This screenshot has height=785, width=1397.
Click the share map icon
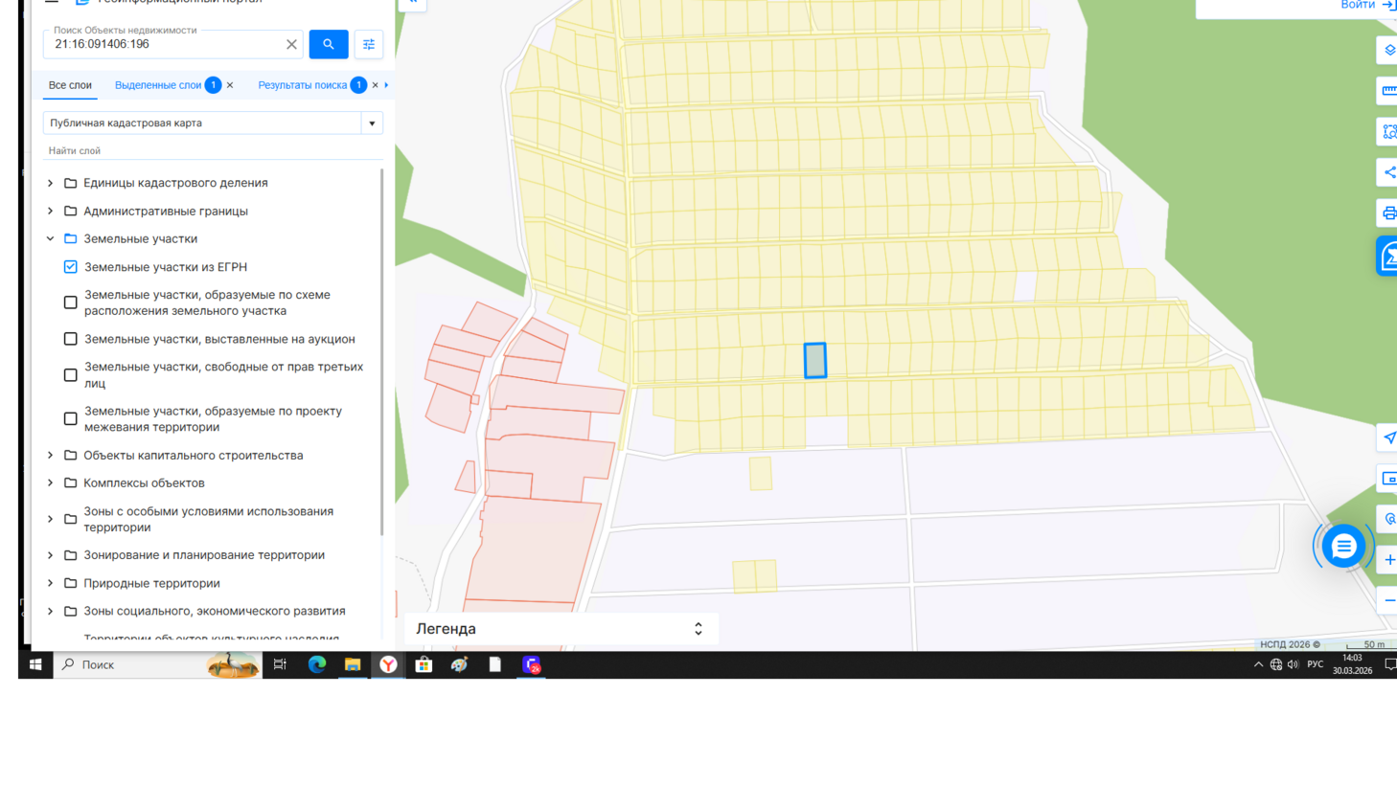[x=1388, y=172]
